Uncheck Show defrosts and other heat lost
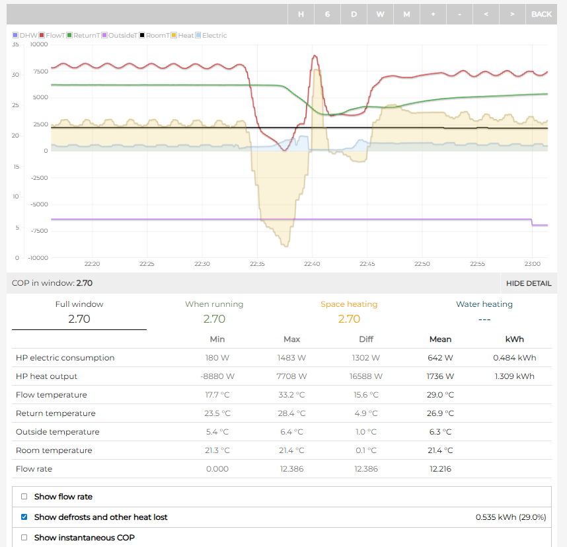The width and height of the screenshot is (567, 547). pos(24,517)
